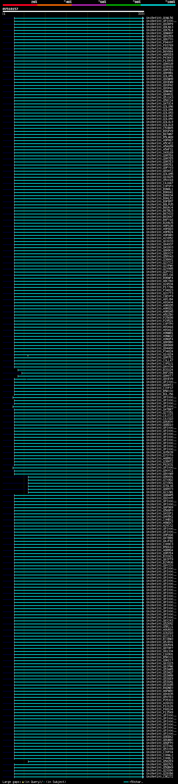Pick label UniRef100_C5XBK5

[160, 128]
